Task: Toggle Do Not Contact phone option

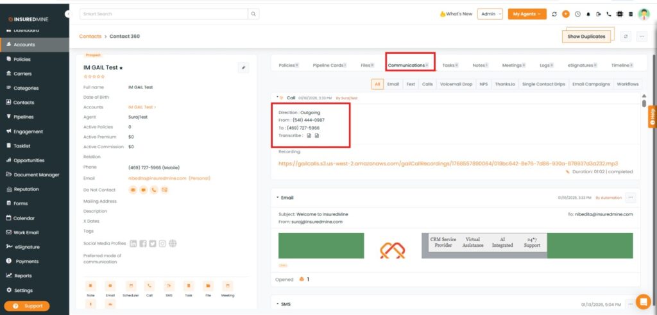Action: coord(154,190)
